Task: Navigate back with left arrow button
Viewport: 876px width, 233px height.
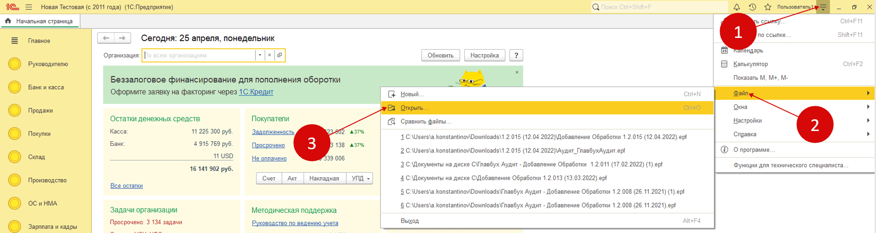Action: [106, 38]
